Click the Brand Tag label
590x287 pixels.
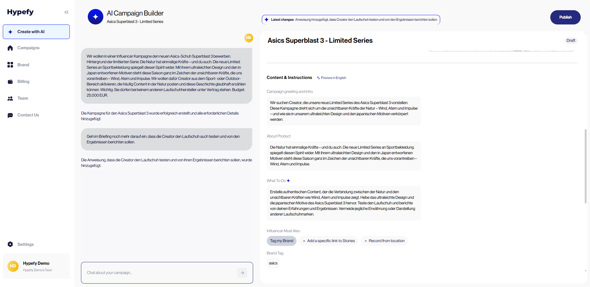[275, 253]
